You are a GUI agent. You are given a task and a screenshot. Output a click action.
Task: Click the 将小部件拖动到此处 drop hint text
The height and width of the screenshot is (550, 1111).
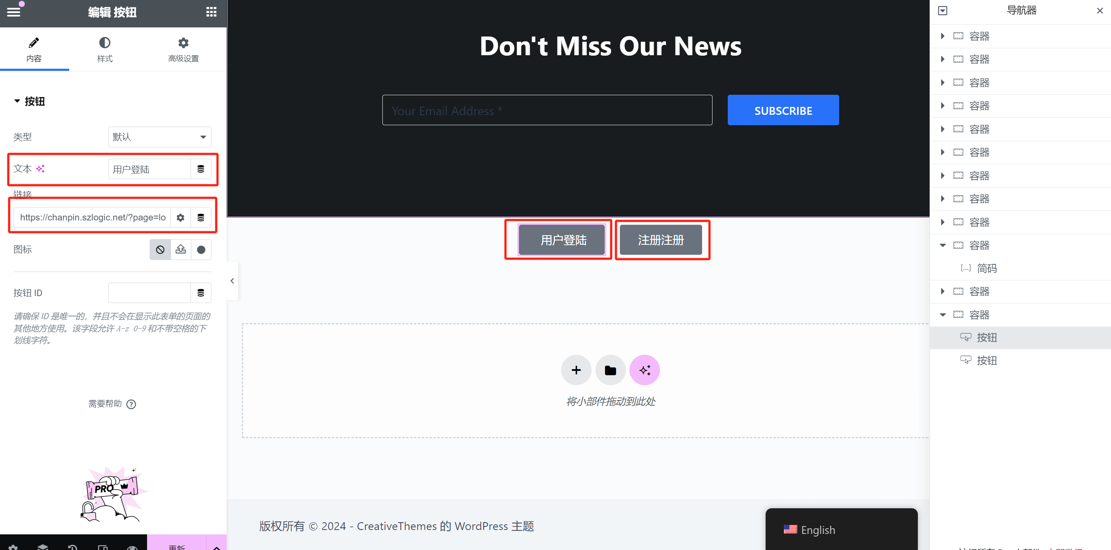coord(610,401)
